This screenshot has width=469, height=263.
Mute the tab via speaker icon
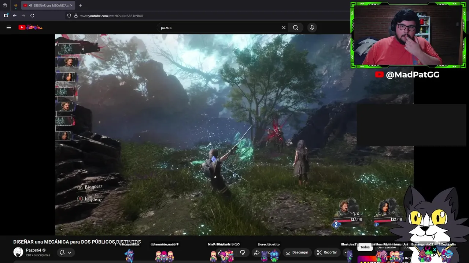point(30,5)
